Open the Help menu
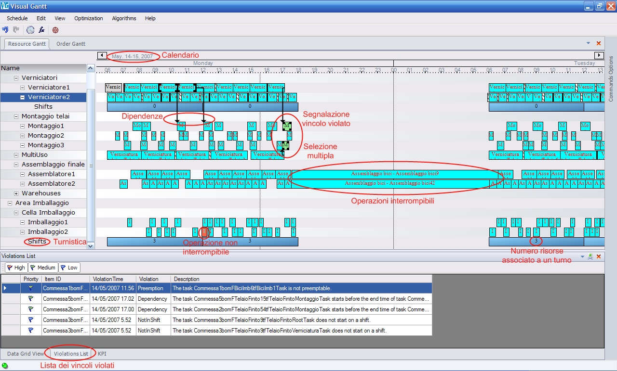 pos(150,18)
